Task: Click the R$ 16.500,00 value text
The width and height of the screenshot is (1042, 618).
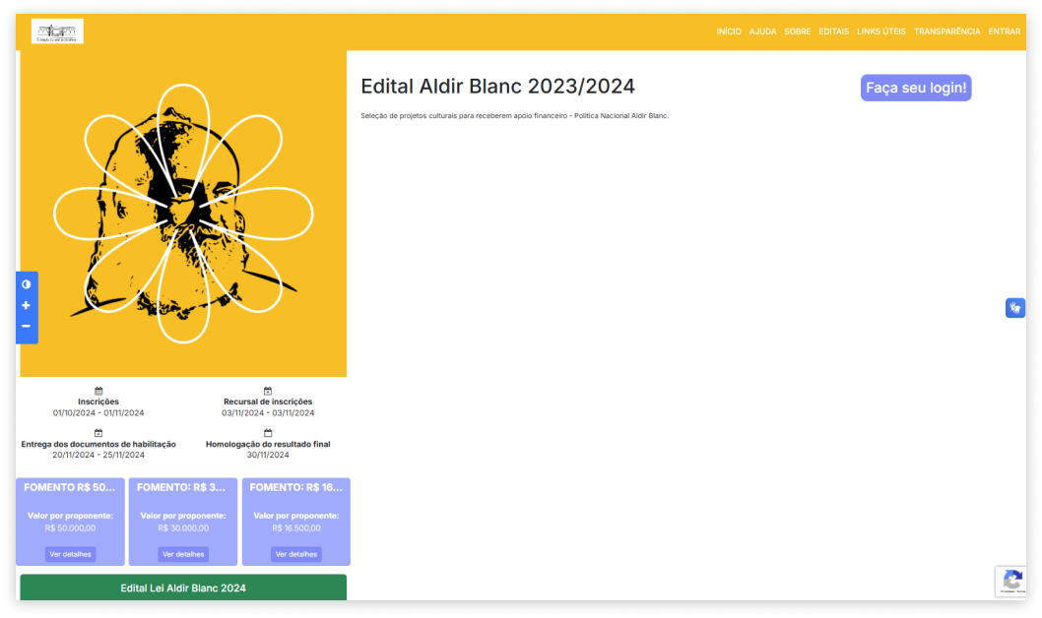Action: 296,528
